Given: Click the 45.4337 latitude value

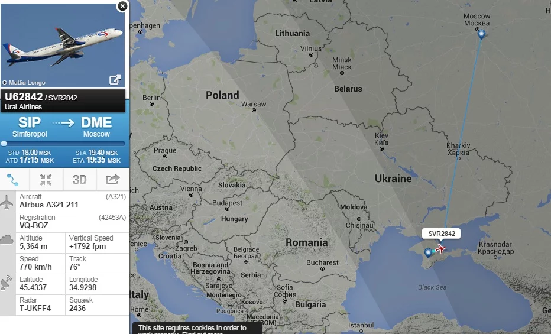Looking at the screenshot, I should click(33, 288).
